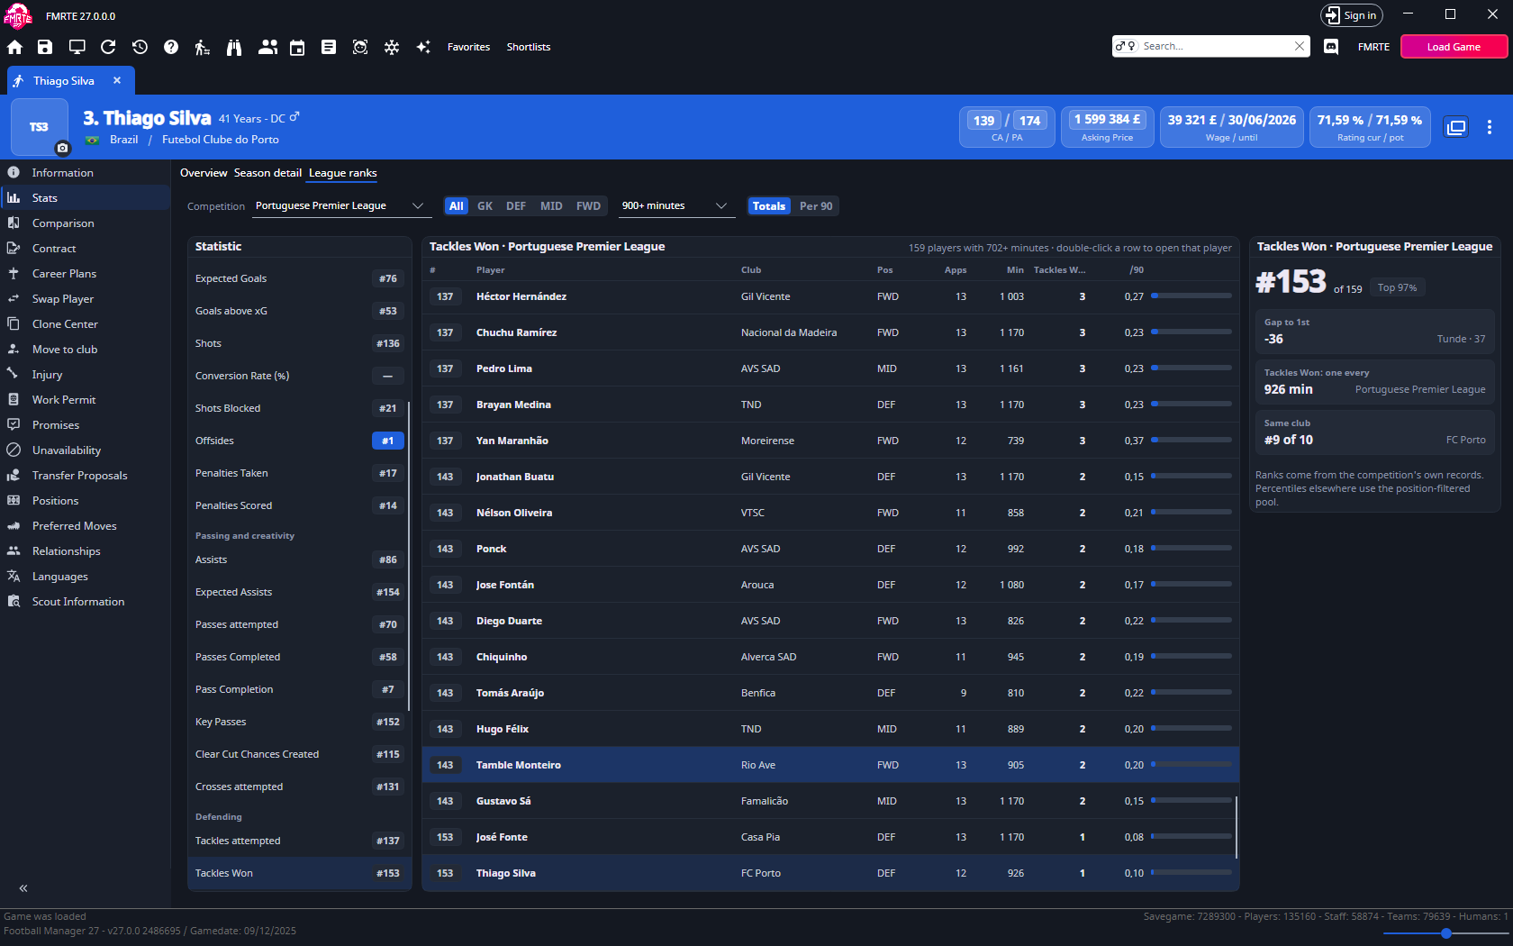
Task: Open the Season detail tab
Action: [x=267, y=173]
